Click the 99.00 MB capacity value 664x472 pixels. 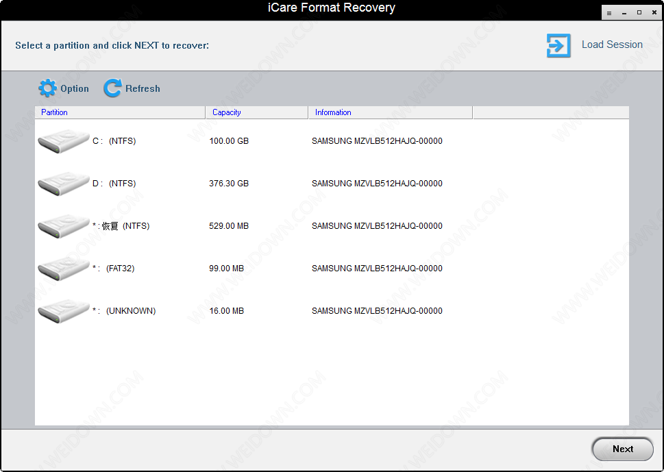click(x=227, y=269)
